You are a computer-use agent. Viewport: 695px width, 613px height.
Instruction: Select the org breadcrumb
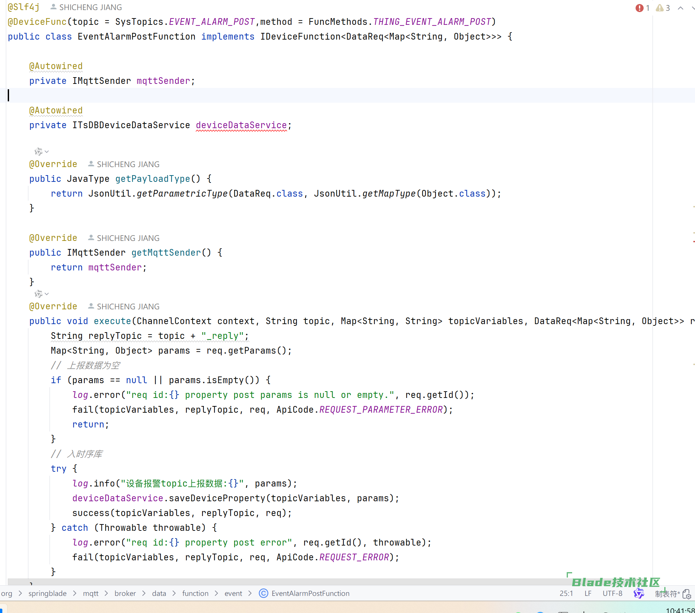click(6, 593)
